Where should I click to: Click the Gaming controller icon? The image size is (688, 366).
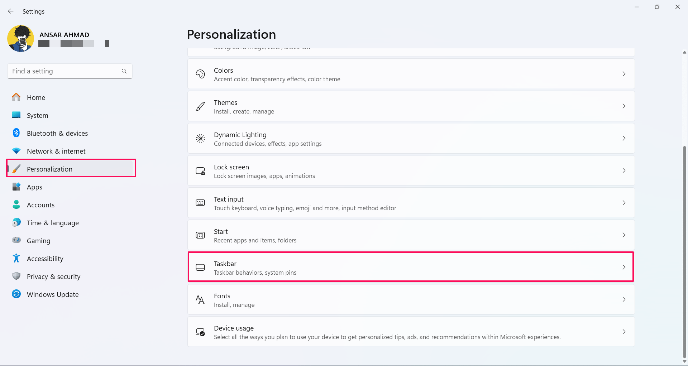click(16, 240)
